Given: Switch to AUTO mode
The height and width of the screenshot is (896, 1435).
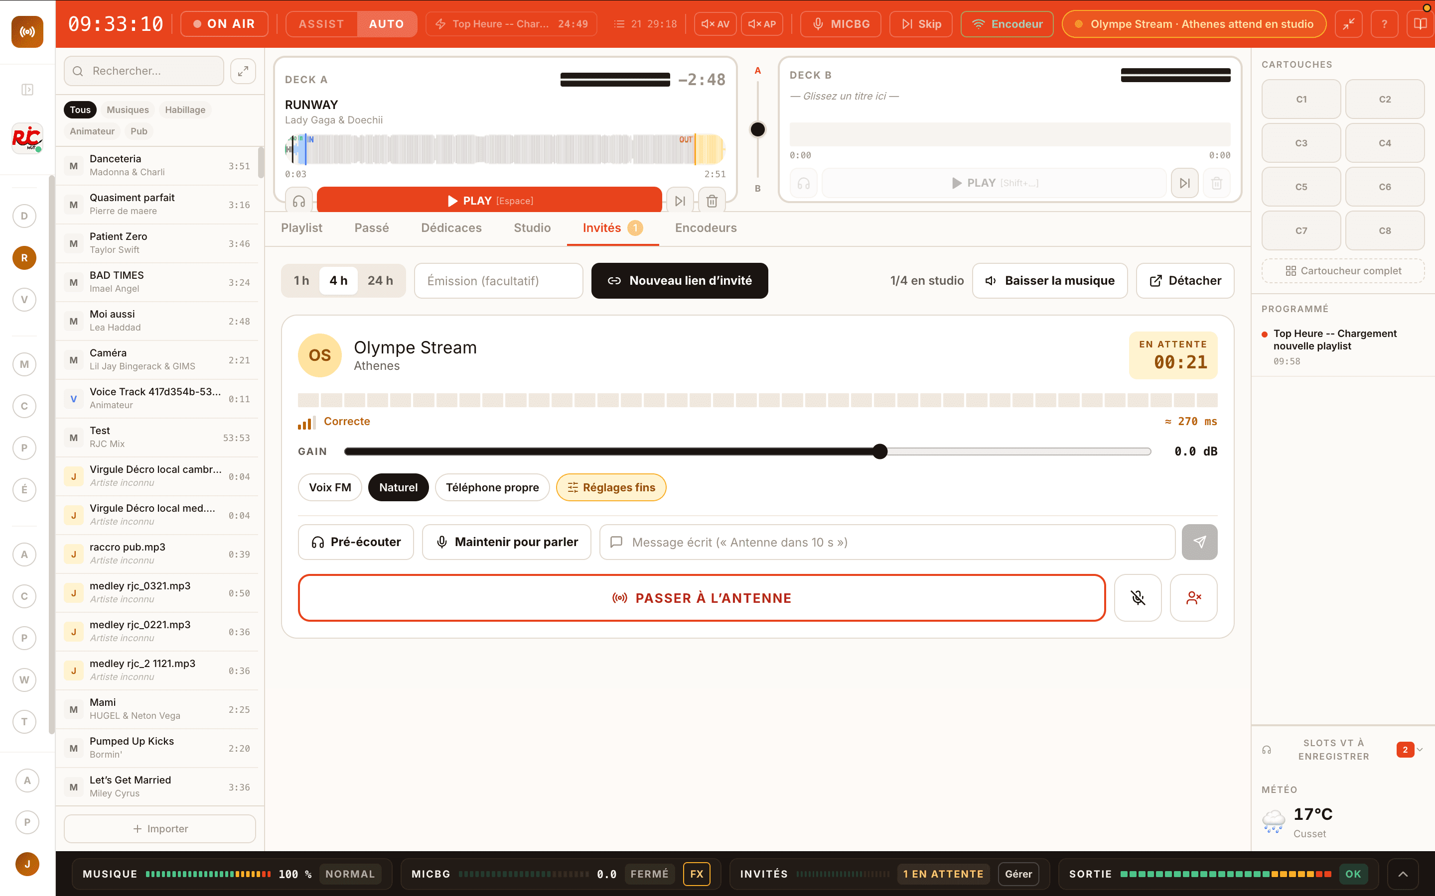Looking at the screenshot, I should (387, 24).
